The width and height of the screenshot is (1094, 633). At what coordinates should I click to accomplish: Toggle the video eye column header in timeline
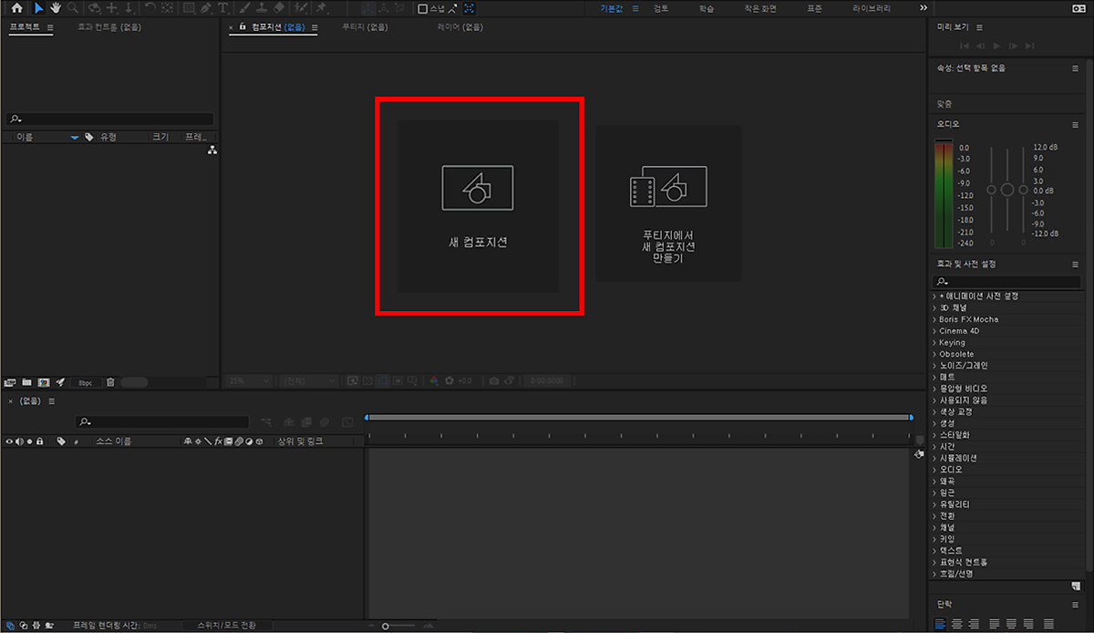pos(10,441)
